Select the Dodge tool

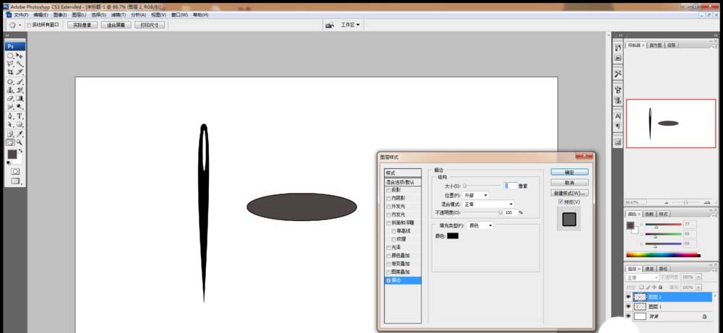pos(20,107)
